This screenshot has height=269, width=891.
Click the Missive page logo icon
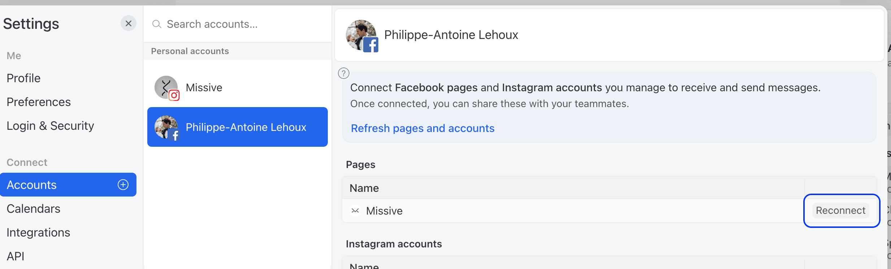(355, 211)
